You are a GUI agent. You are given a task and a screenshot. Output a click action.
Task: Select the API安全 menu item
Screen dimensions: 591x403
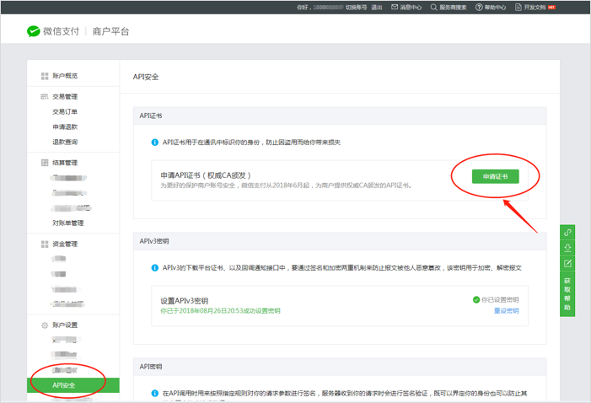pyautogui.click(x=65, y=385)
